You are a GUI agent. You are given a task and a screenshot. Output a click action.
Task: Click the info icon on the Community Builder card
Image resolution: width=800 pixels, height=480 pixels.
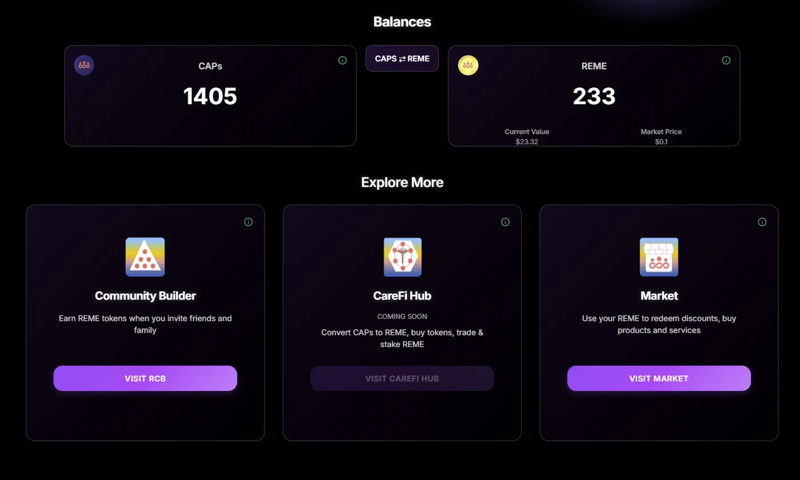248,222
